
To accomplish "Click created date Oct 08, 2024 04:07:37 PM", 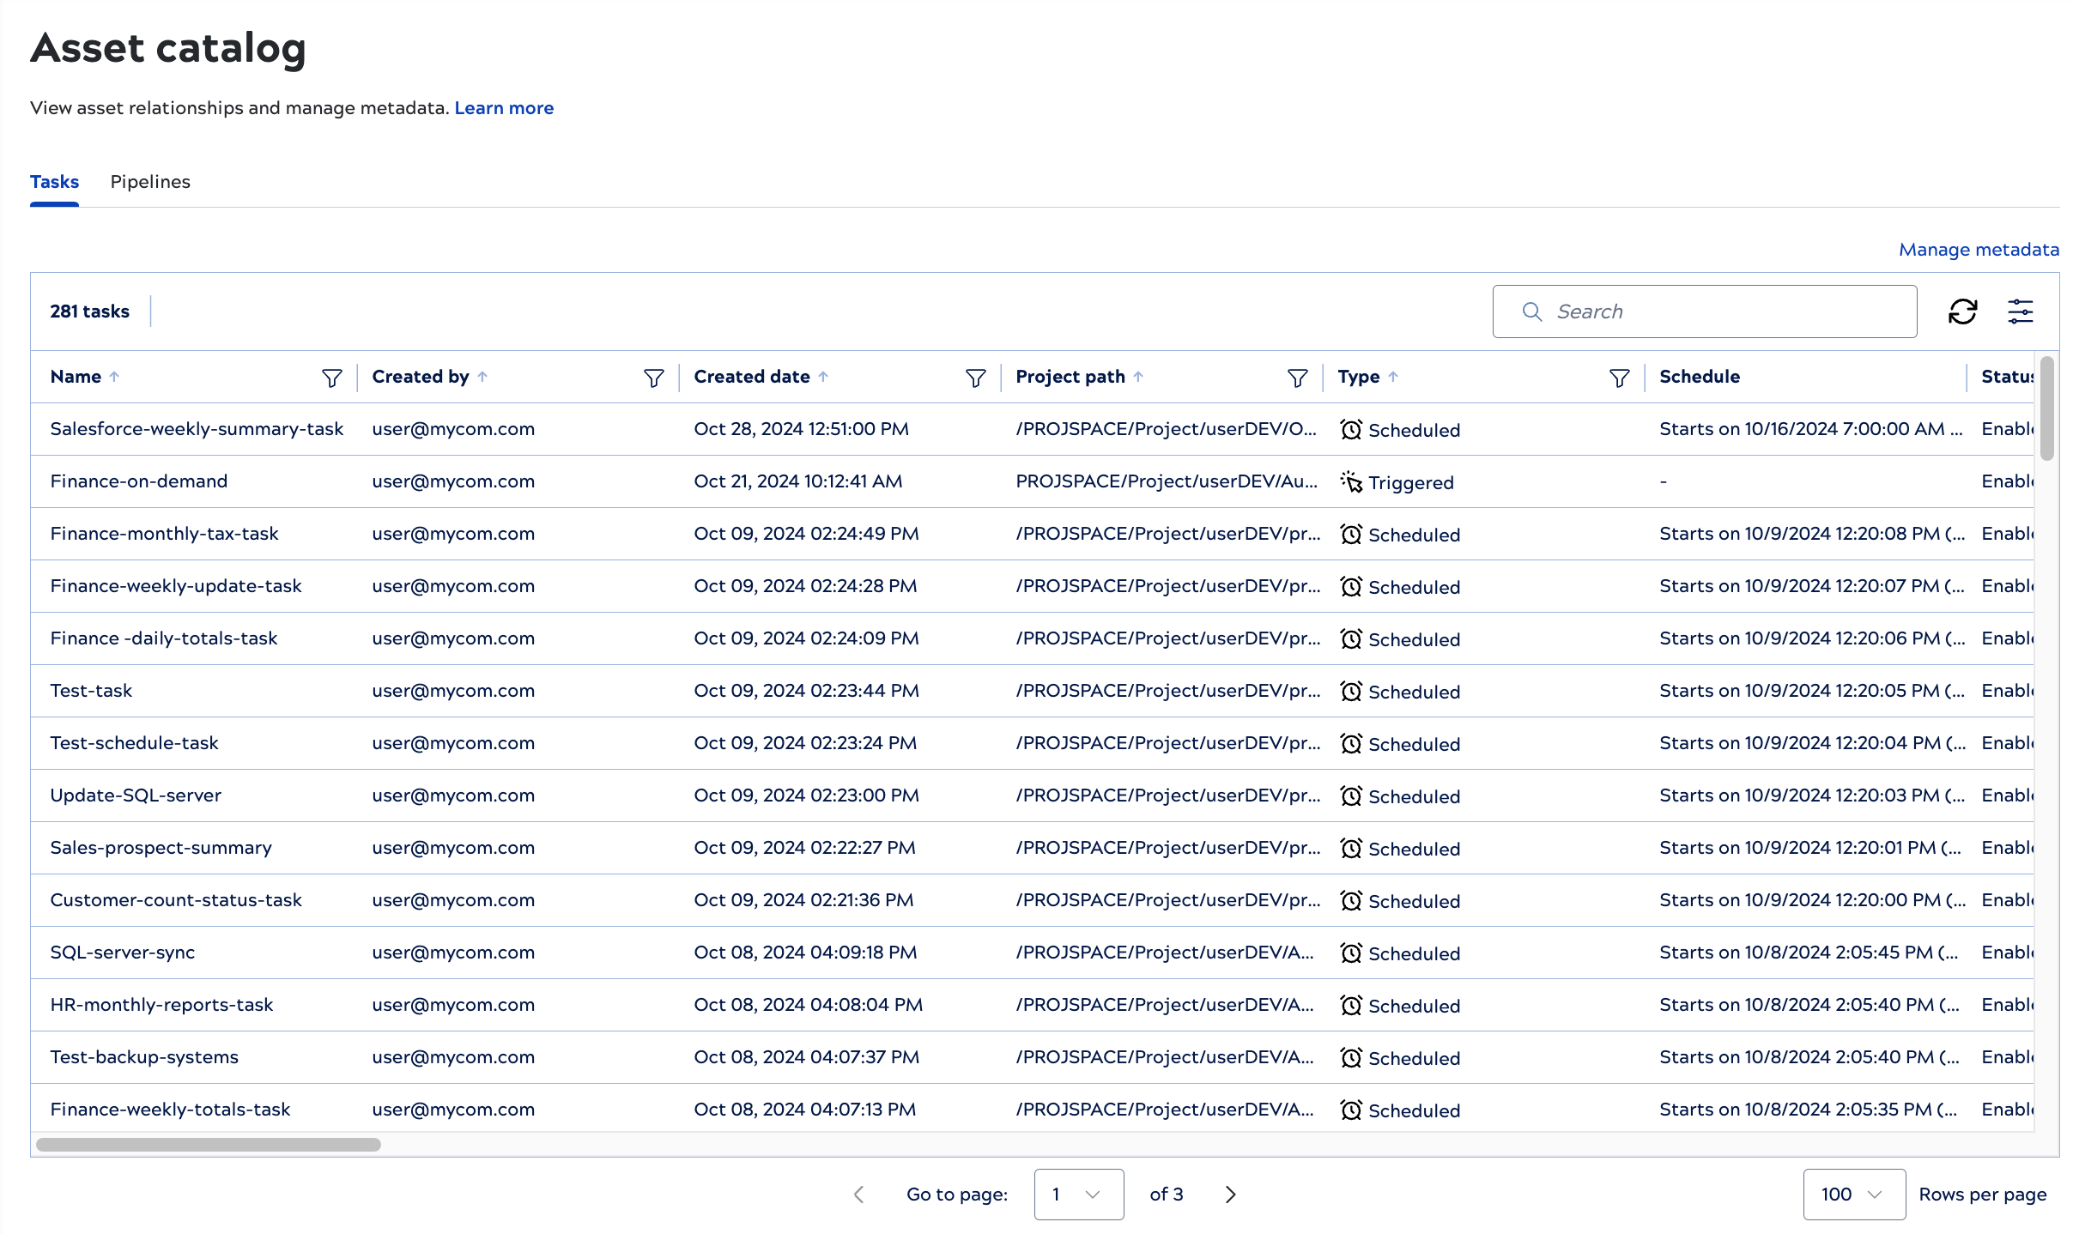I will click(806, 1057).
